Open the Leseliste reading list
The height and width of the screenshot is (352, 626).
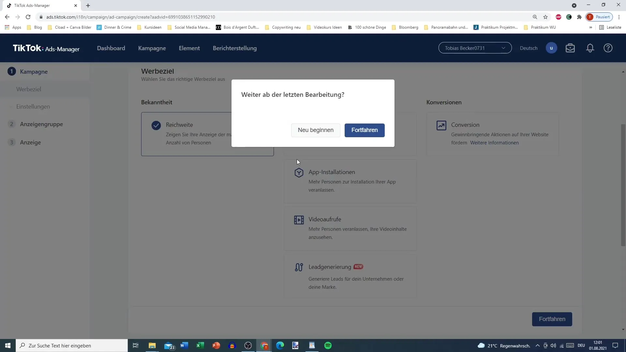(610, 27)
